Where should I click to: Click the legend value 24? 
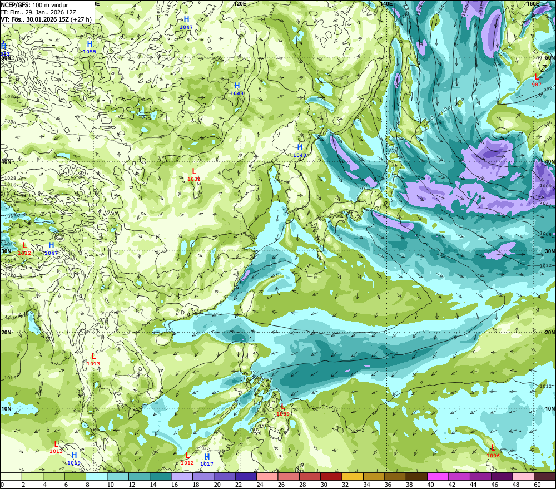tap(260, 485)
